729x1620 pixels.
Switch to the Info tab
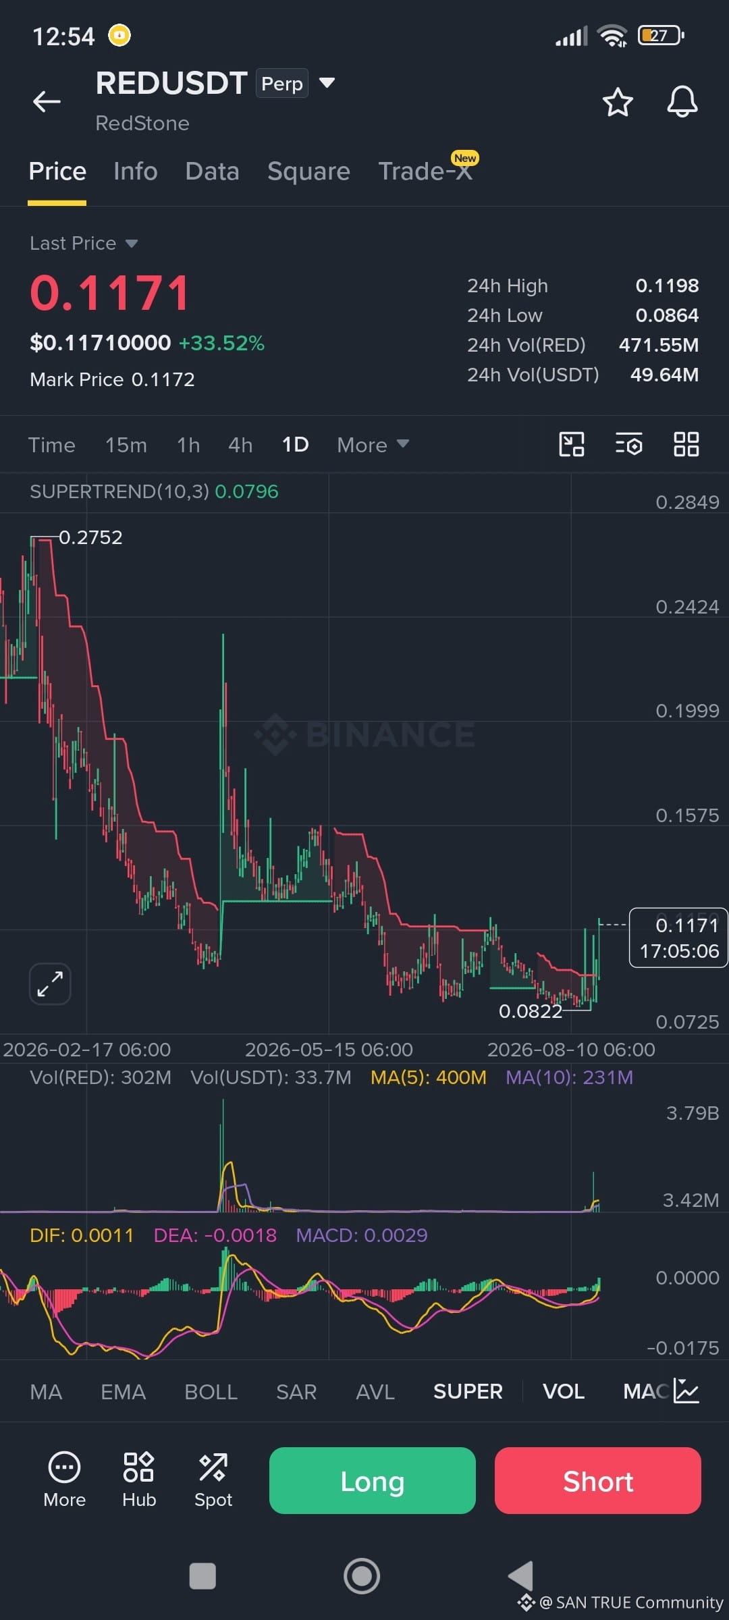click(x=136, y=171)
